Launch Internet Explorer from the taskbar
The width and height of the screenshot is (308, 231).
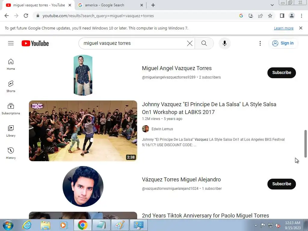27,225
